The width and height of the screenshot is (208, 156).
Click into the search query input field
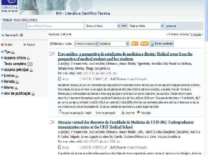click(55, 26)
